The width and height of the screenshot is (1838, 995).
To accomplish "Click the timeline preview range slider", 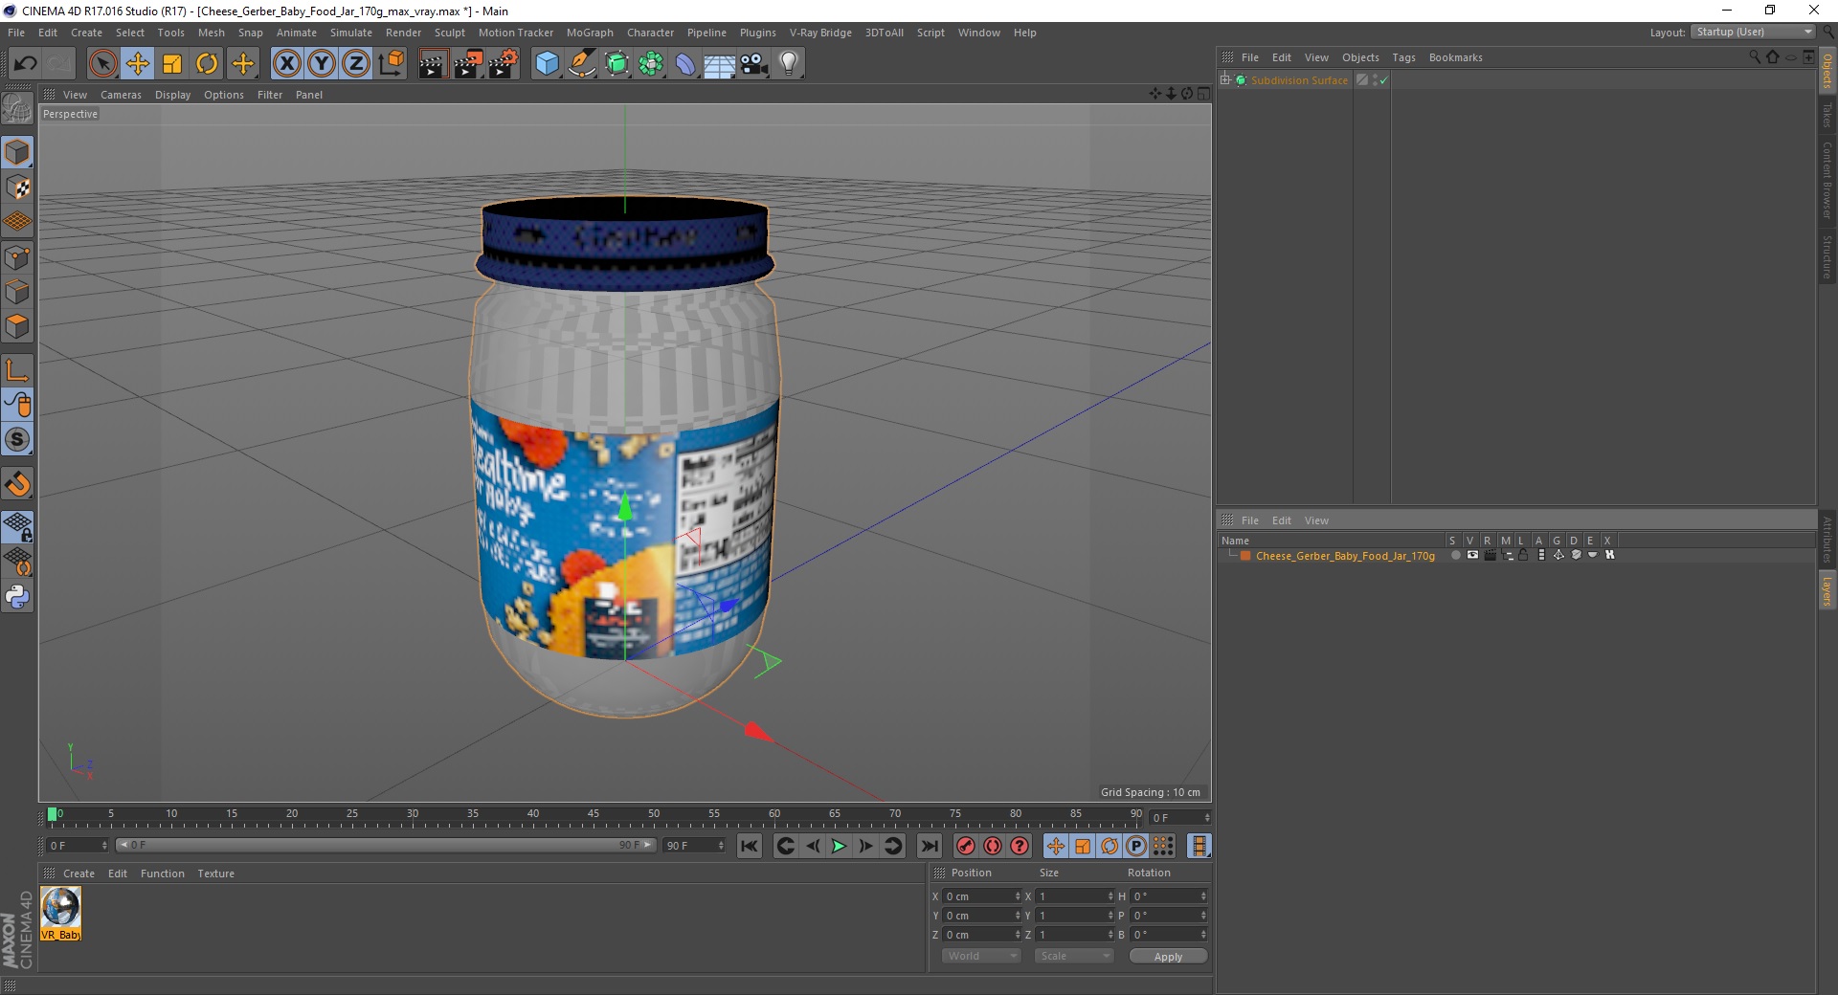I will tap(385, 846).
